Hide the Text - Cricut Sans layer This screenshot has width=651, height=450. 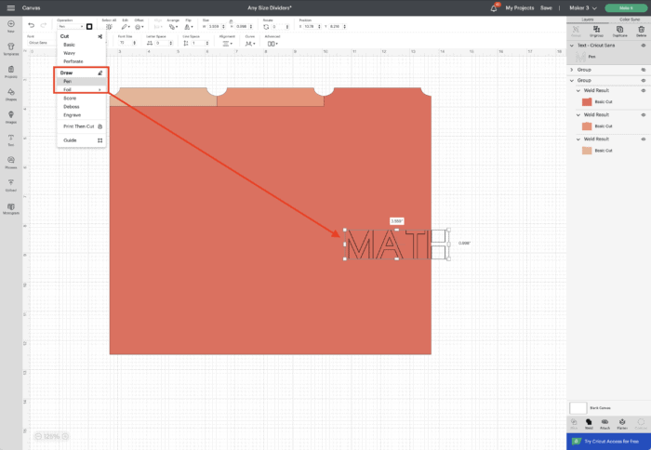tap(644, 45)
